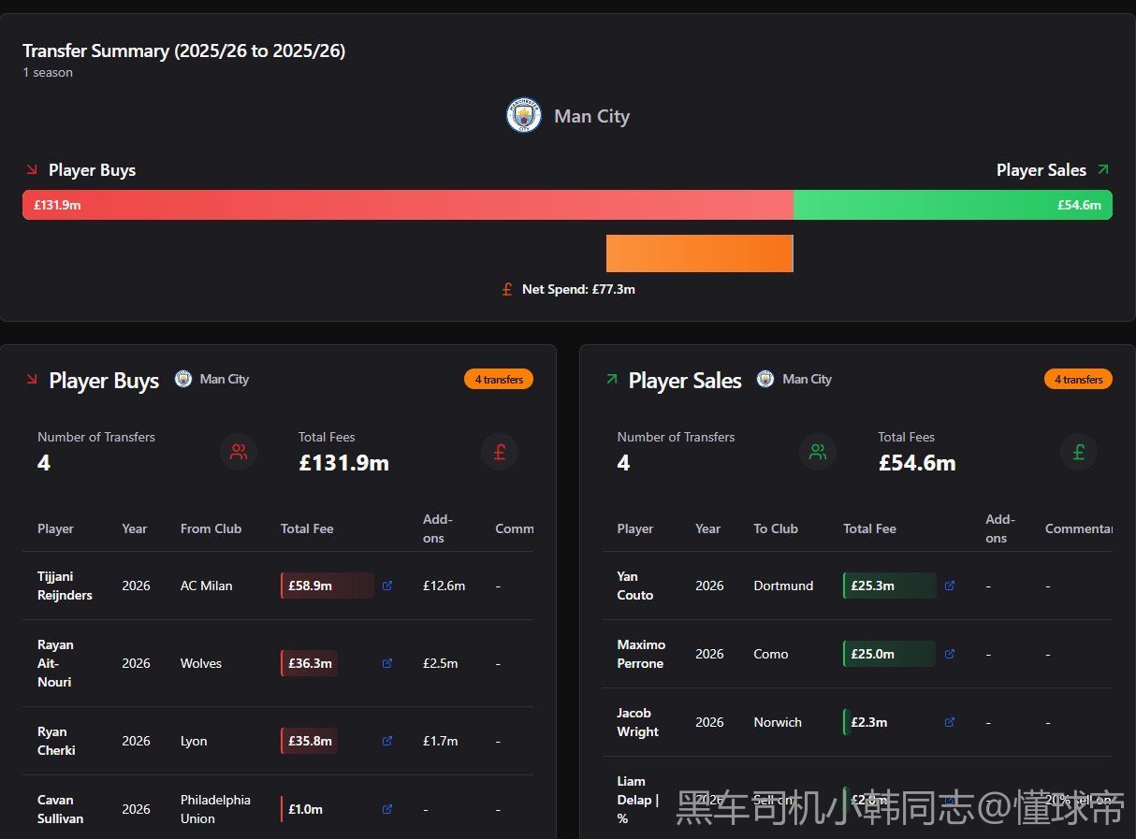The width and height of the screenshot is (1136, 839).
Task: Click the £1.7m add-ons value for Cherki
Action: click(441, 741)
